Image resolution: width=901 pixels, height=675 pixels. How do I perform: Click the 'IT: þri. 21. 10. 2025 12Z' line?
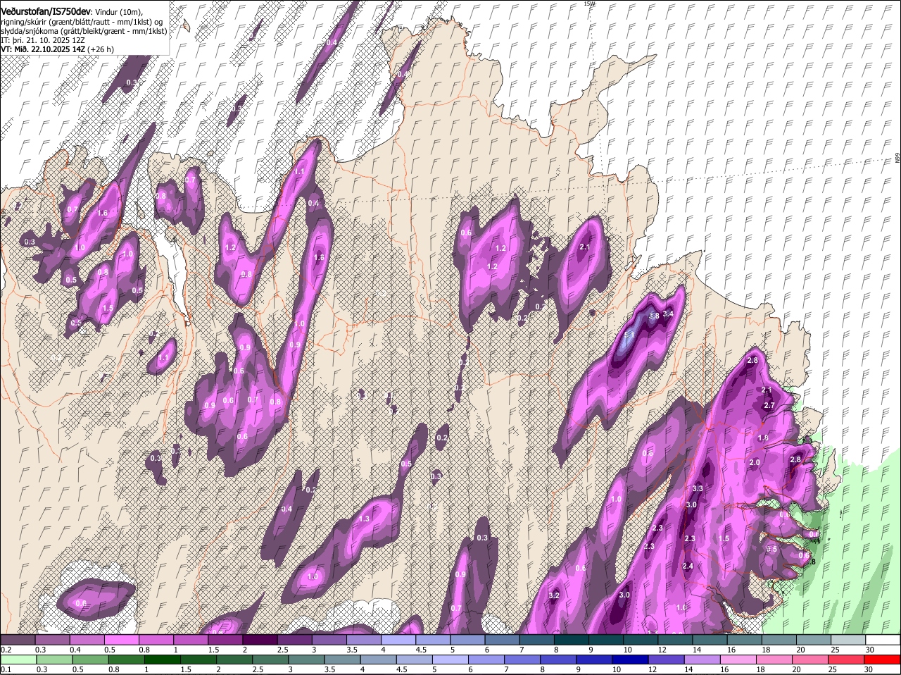click(42, 40)
